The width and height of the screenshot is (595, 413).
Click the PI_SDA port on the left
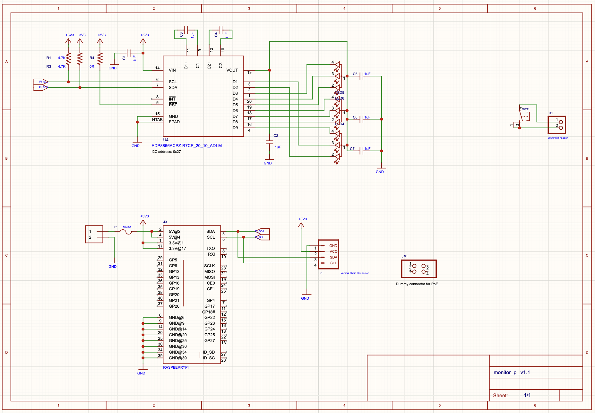click(x=41, y=87)
